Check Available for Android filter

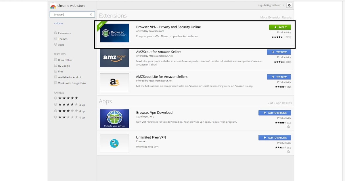pyautogui.click(x=55, y=77)
